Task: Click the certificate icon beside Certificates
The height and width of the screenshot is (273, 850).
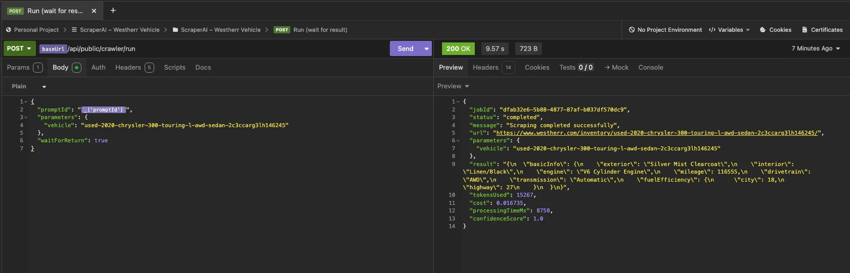Action: point(804,30)
